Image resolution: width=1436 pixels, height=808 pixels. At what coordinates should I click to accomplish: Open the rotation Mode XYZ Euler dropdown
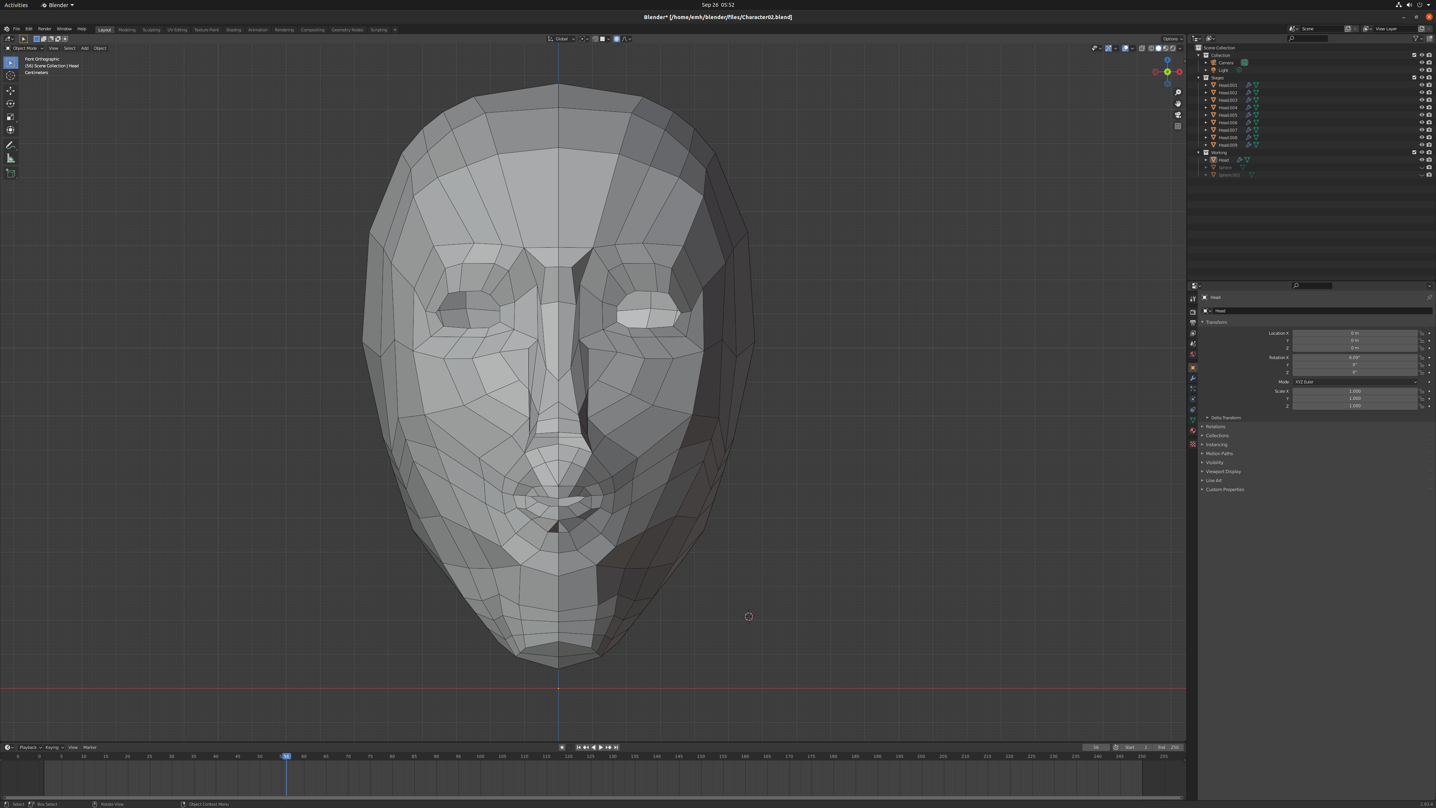[x=1355, y=382]
